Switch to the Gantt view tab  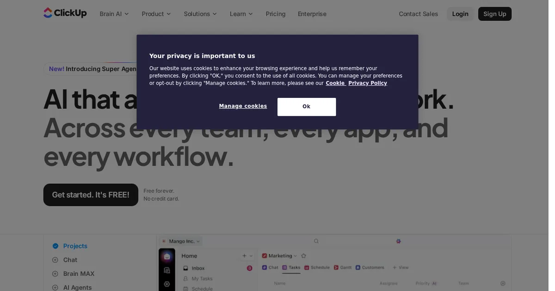pyautogui.click(x=343, y=267)
